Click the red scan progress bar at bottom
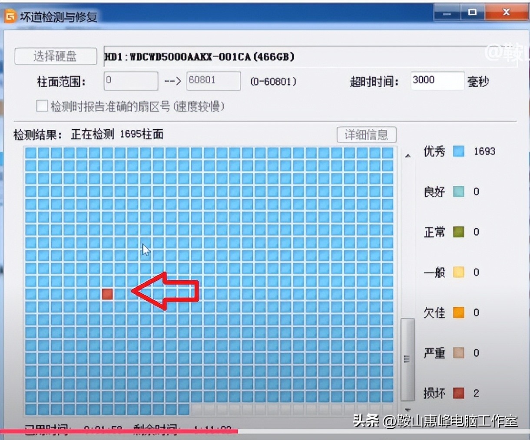 click(119, 430)
